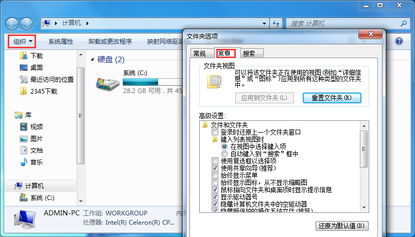The width and height of the screenshot is (415, 237).
Task: Click the 重置文件夹(R) button
Action: pos(332,98)
